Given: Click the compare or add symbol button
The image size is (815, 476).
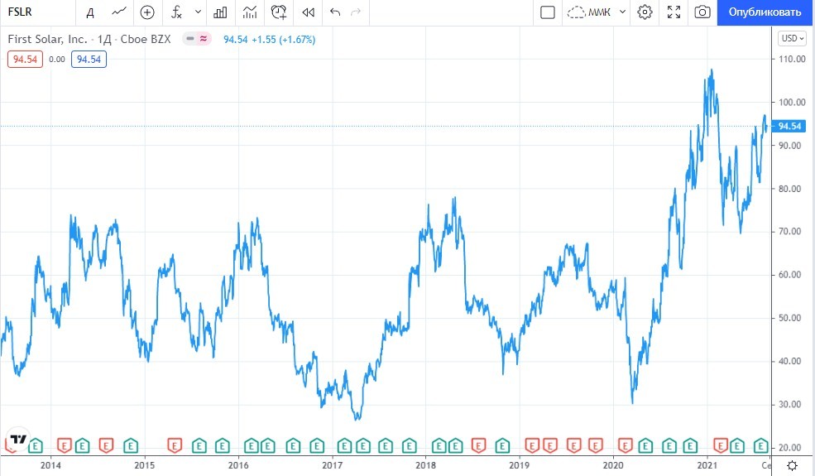Looking at the screenshot, I should pyautogui.click(x=147, y=12).
